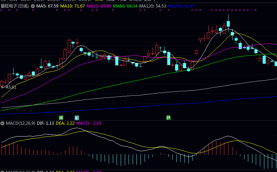Expand the MA indicator dropdown arrow
The height and width of the screenshot is (172, 277).
tap(32, 6)
